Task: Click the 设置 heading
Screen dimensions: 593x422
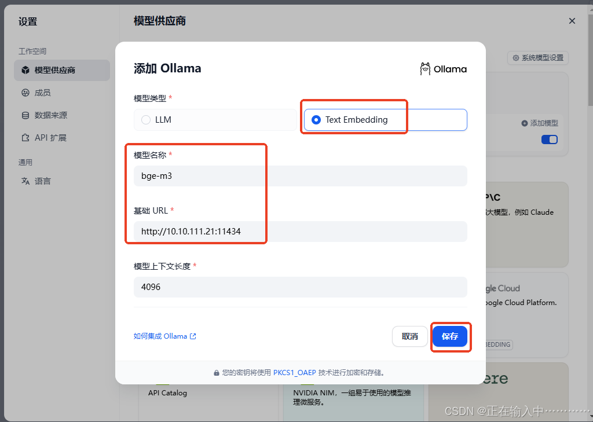Action: [28, 21]
